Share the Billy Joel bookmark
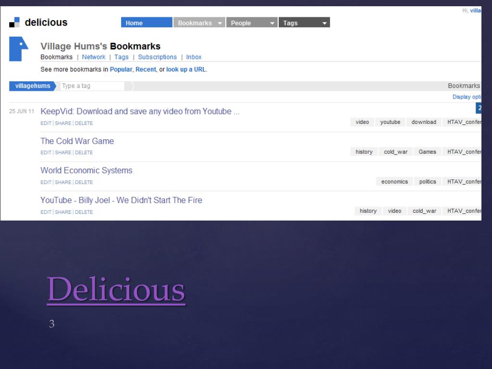This screenshot has width=492, height=369. coord(63,212)
